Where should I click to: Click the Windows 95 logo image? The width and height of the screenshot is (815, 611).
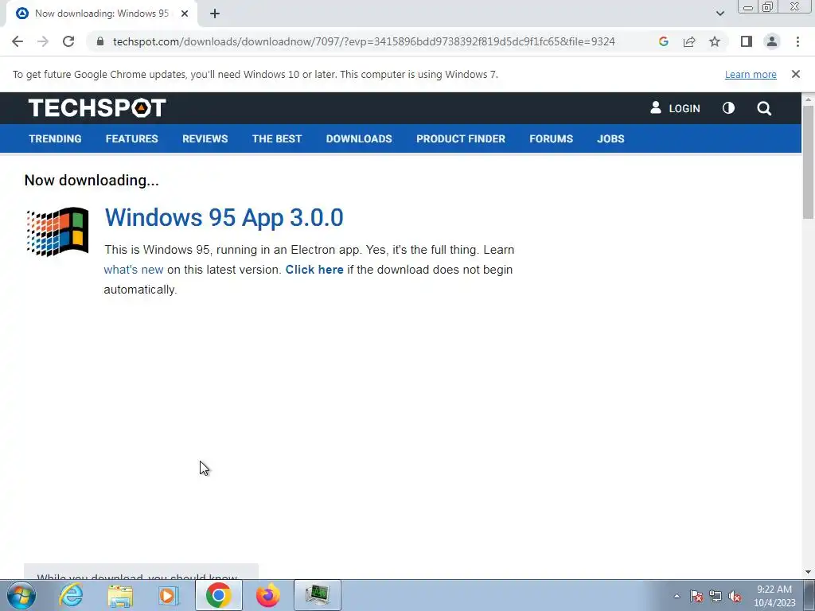coord(57,232)
